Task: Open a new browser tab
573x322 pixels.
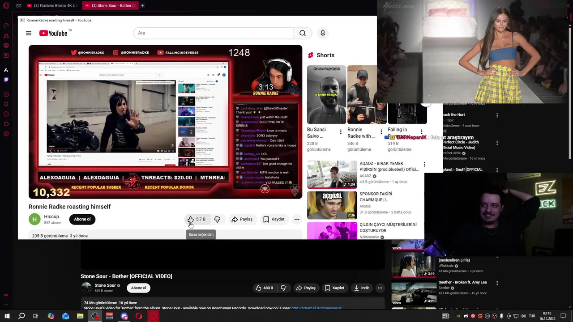Action: 142,5
